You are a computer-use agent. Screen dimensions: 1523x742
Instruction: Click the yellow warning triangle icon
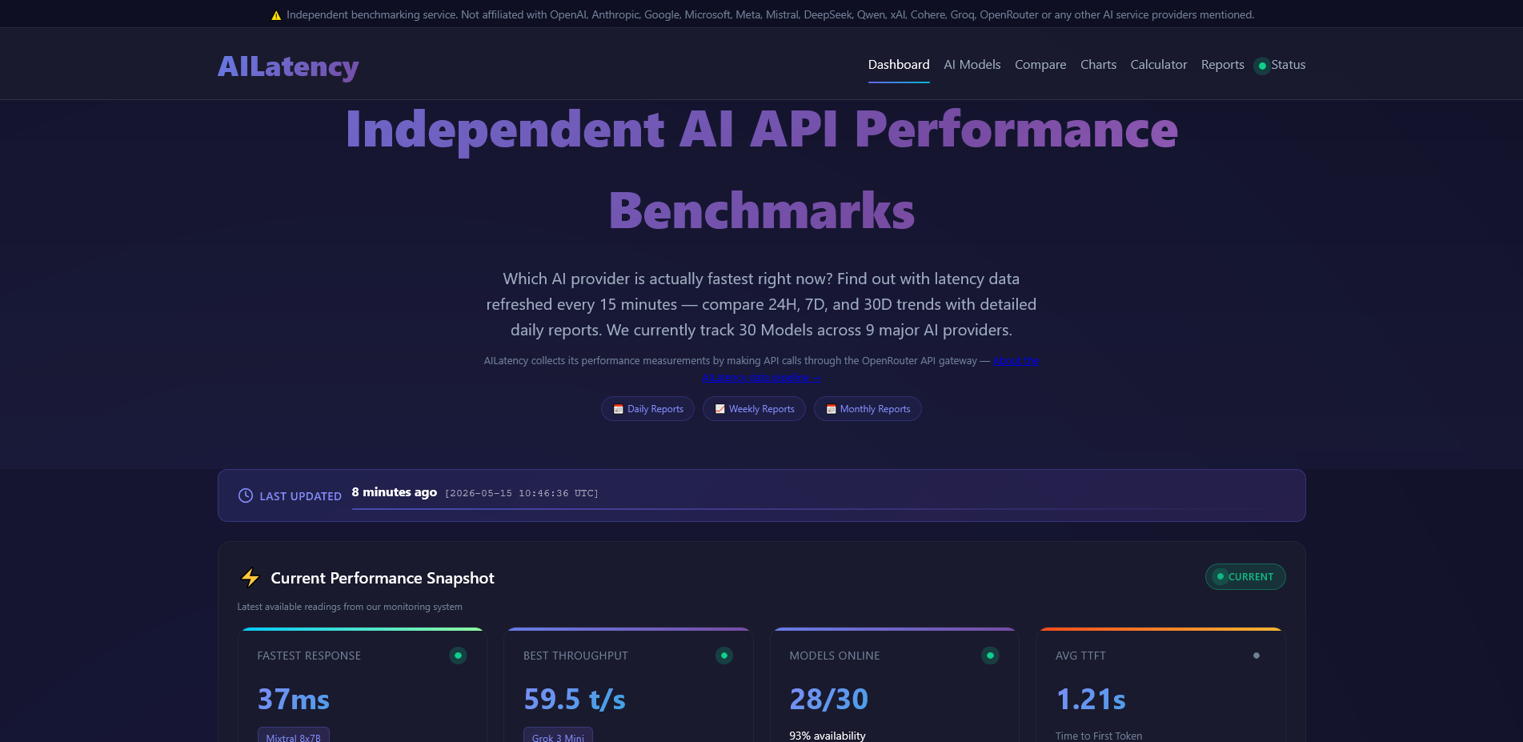tap(276, 15)
